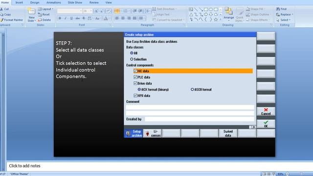The width and height of the screenshot is (313, 176).
Task: Open the Font dialog launcher
Action: point(110,25)
